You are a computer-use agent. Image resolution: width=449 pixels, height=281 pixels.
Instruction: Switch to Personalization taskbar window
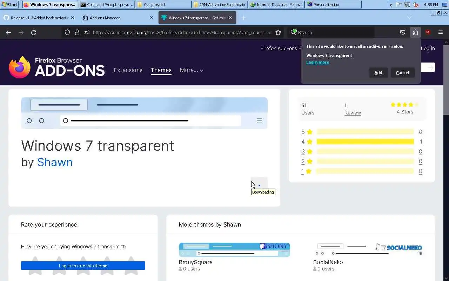pyautogui.click(x=333, y=4)
